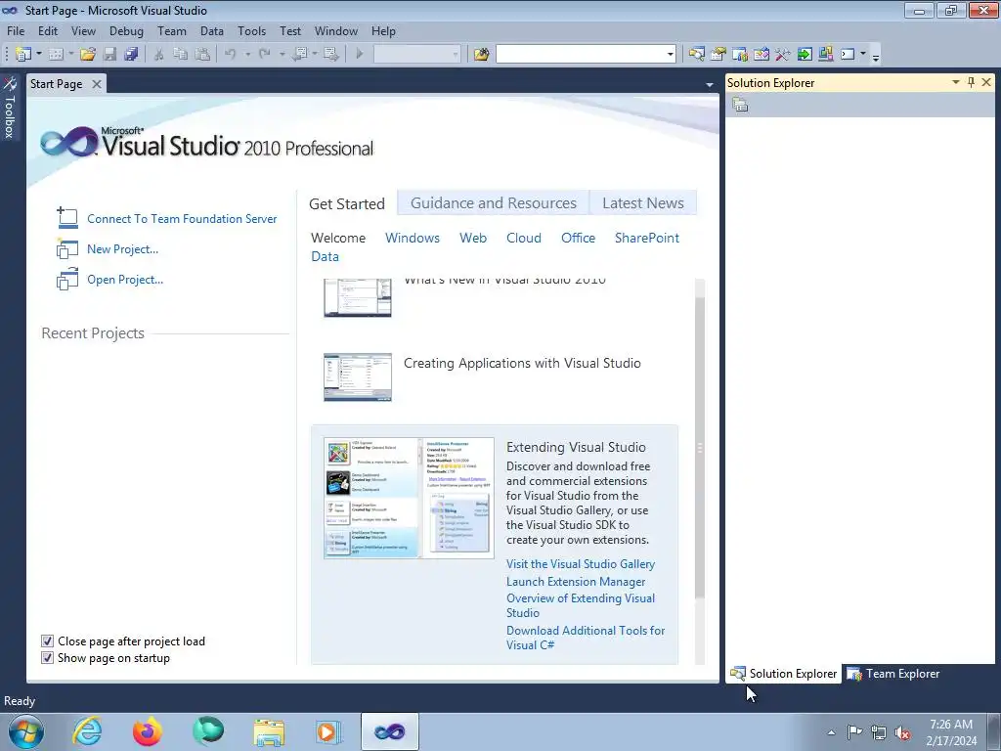Click the Save All toolbar icon
1001x751 pixels.
point(132,55)
